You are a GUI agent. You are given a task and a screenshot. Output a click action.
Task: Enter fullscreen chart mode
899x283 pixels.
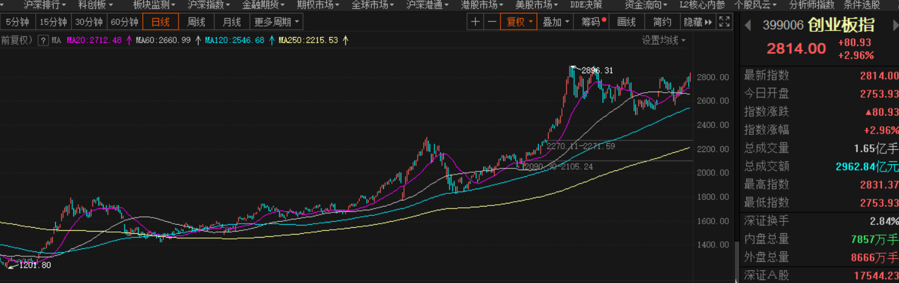(x=724, y=22)
